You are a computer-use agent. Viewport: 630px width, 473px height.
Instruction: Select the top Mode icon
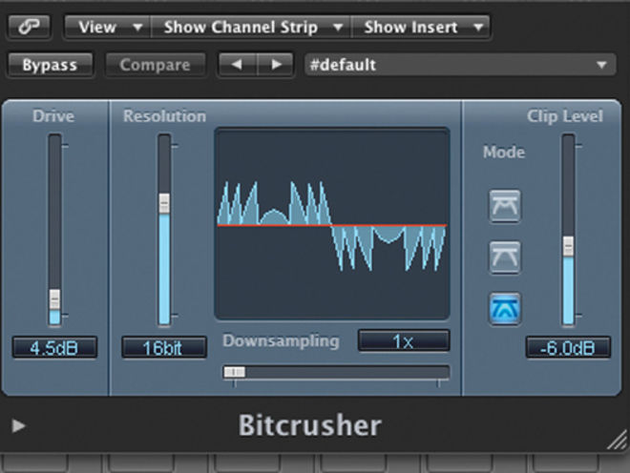505,206
